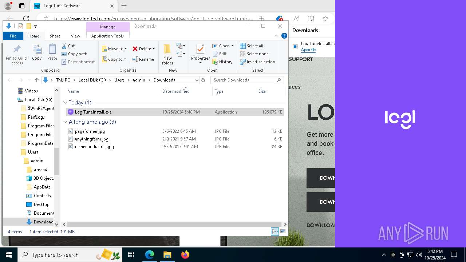Click Select none in ribbon

click(x=254, y=54)
